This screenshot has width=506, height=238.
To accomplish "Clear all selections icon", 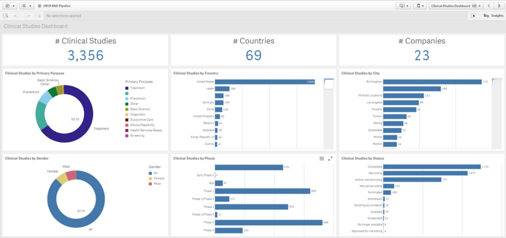I will (38, 16).
